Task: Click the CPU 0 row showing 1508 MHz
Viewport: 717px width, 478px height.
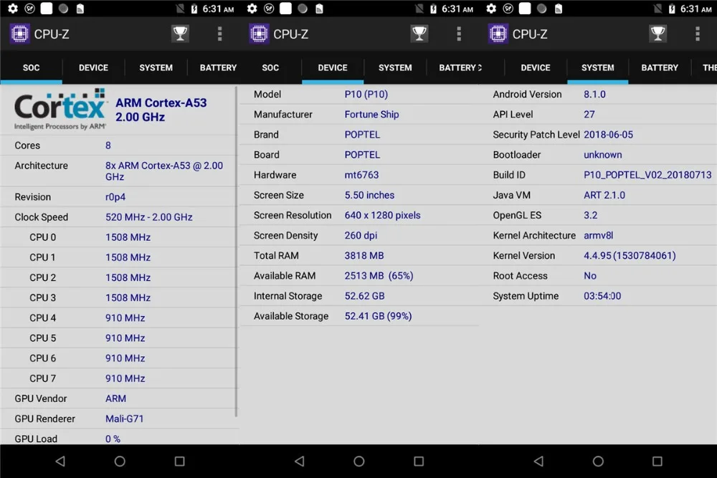Action: click(x=119, y=237)
